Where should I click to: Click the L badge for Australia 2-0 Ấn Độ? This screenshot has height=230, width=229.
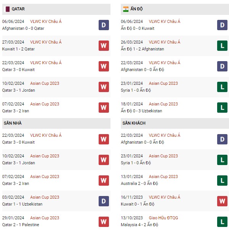[222, 180]
